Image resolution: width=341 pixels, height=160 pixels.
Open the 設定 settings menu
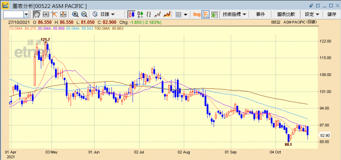(311, 14)
